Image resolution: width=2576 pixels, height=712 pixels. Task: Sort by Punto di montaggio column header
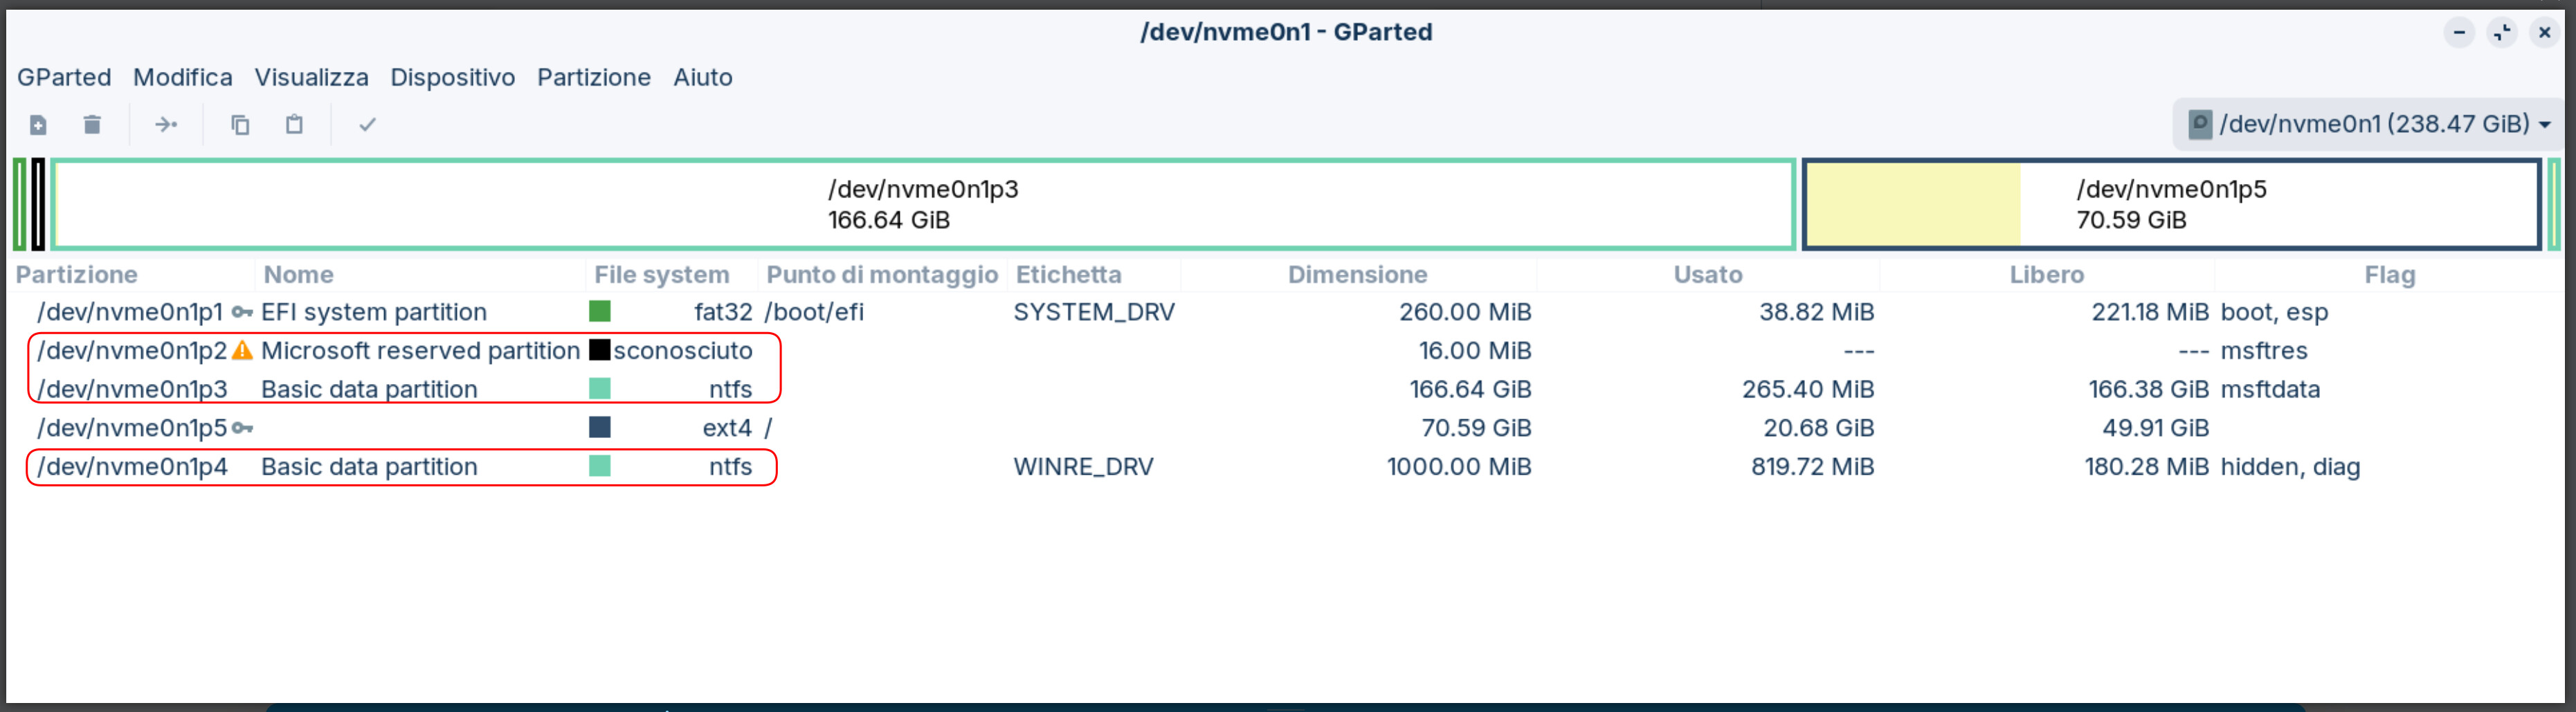(x=882, y=274)
